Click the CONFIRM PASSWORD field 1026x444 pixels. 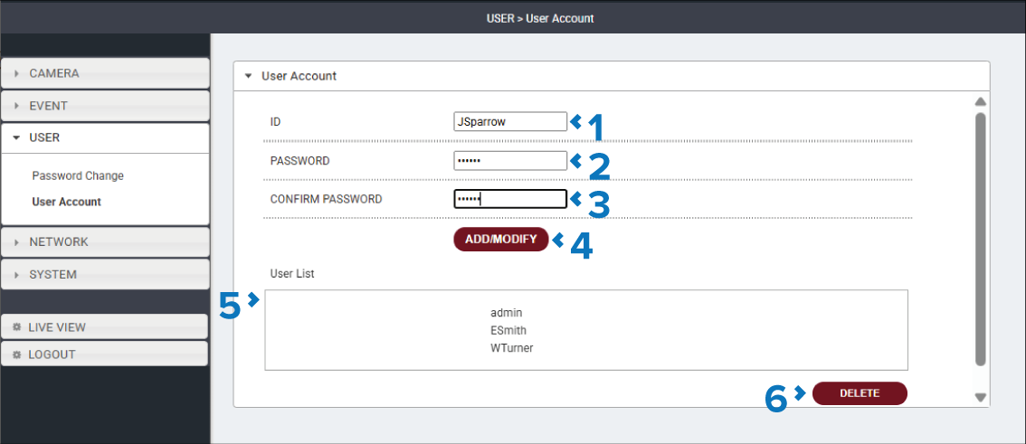(x=510, y=199)
